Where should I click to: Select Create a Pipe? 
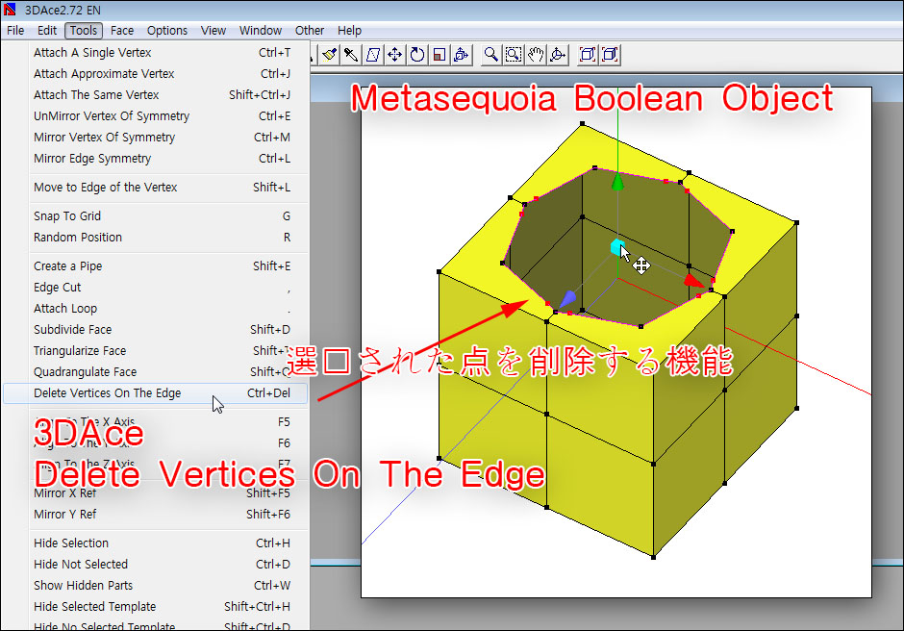pos(155,266)
